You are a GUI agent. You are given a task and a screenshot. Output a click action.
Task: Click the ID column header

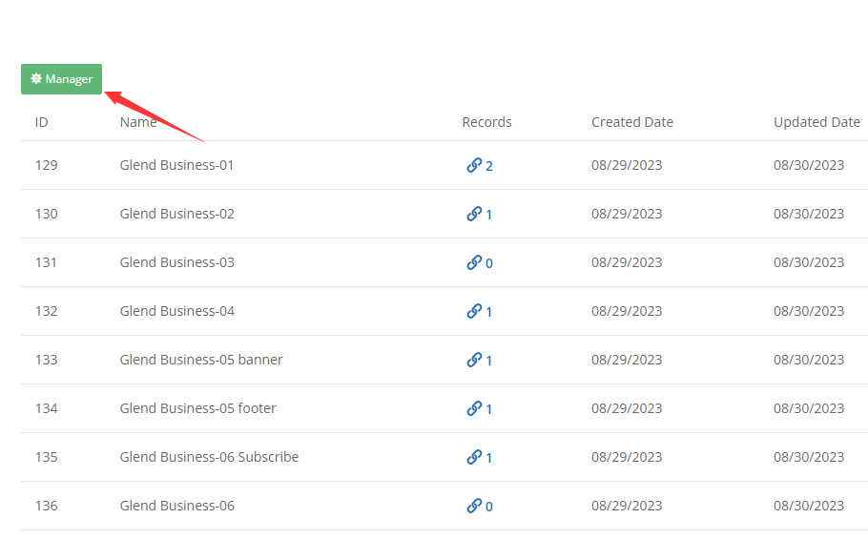(x=42, y=122)
